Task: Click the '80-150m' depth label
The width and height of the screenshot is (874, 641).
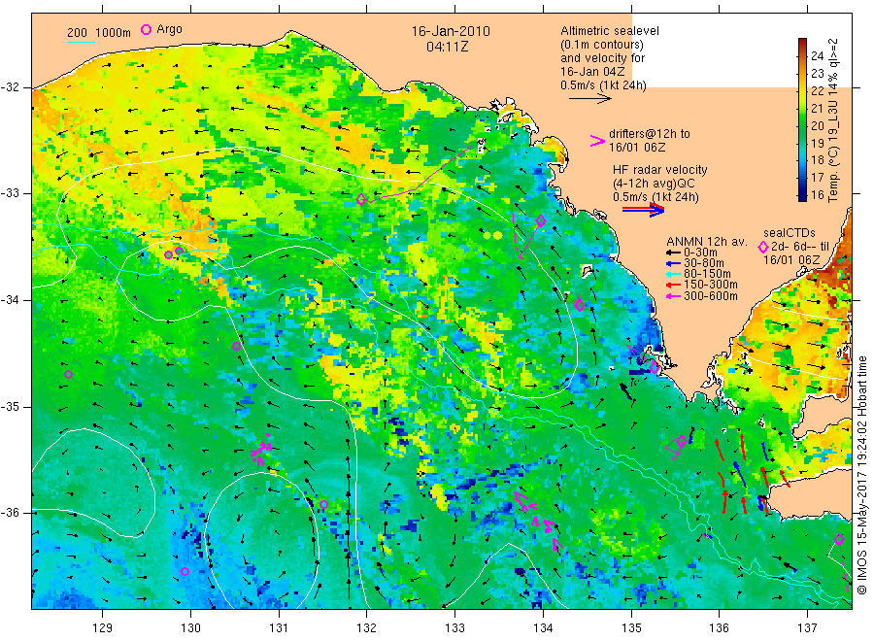Action: 707,274
